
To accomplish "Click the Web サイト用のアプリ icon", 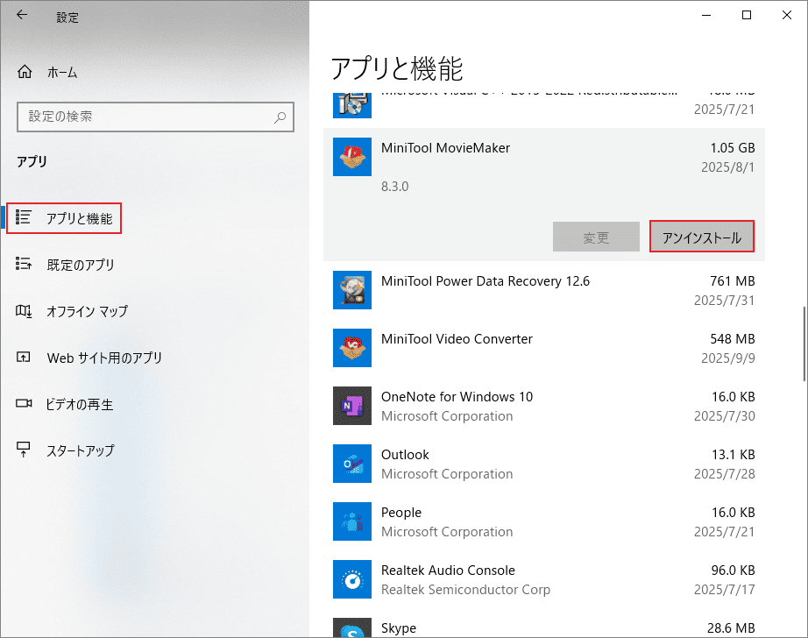I will 23,358.
